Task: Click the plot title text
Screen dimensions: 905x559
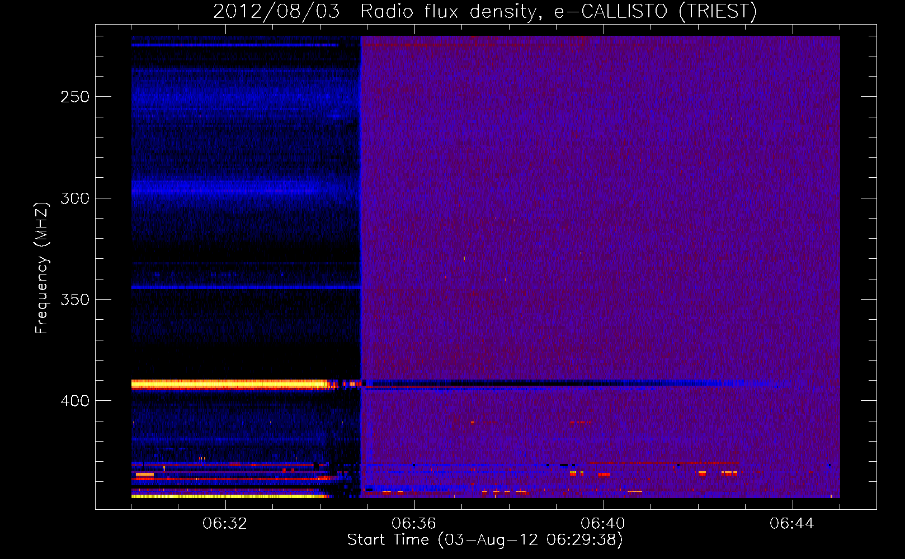Action: click(485, 11)
